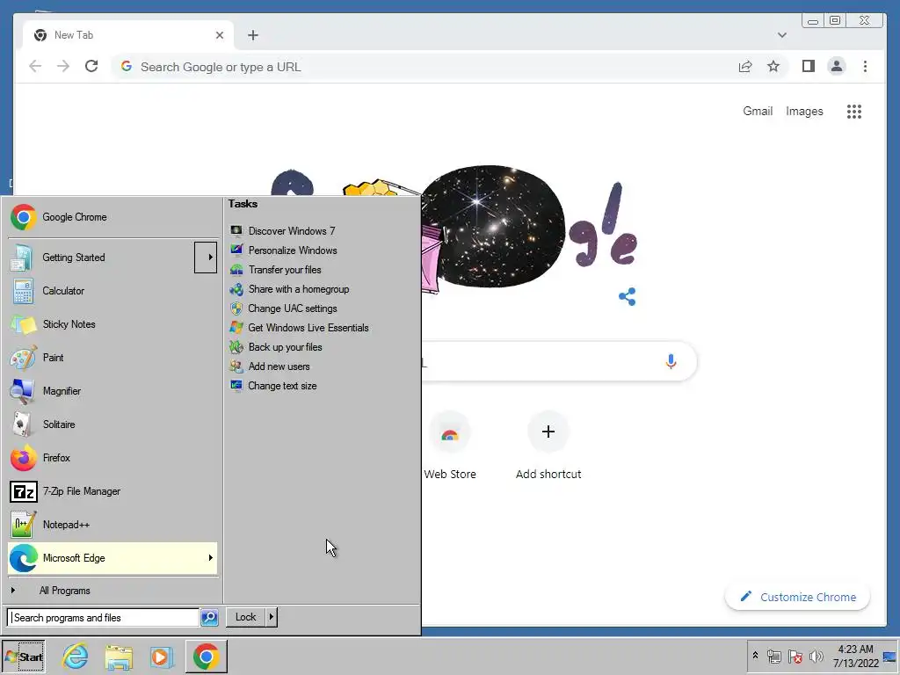The width and height of the screenshot is (900, 675).
Task: Open Chrome three-dot menu
Action: click(865, 67)
